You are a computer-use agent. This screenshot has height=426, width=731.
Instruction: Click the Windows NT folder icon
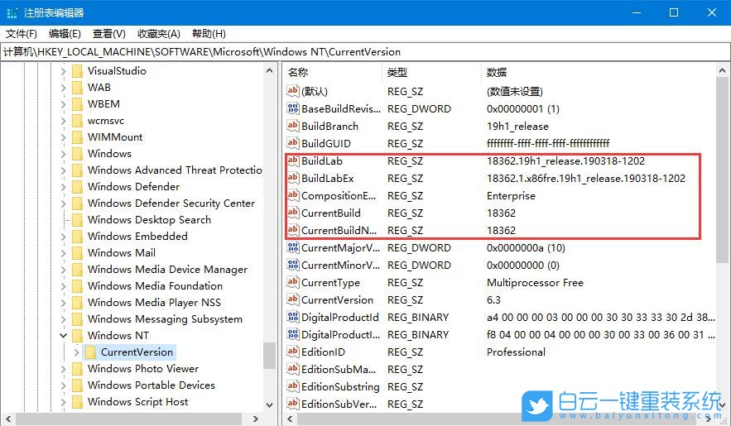(x=77, y=335)
